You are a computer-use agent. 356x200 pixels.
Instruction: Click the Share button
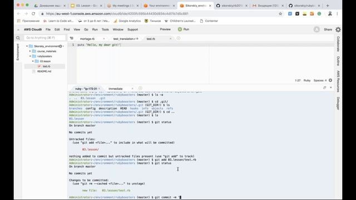click(x=328, y=29)
